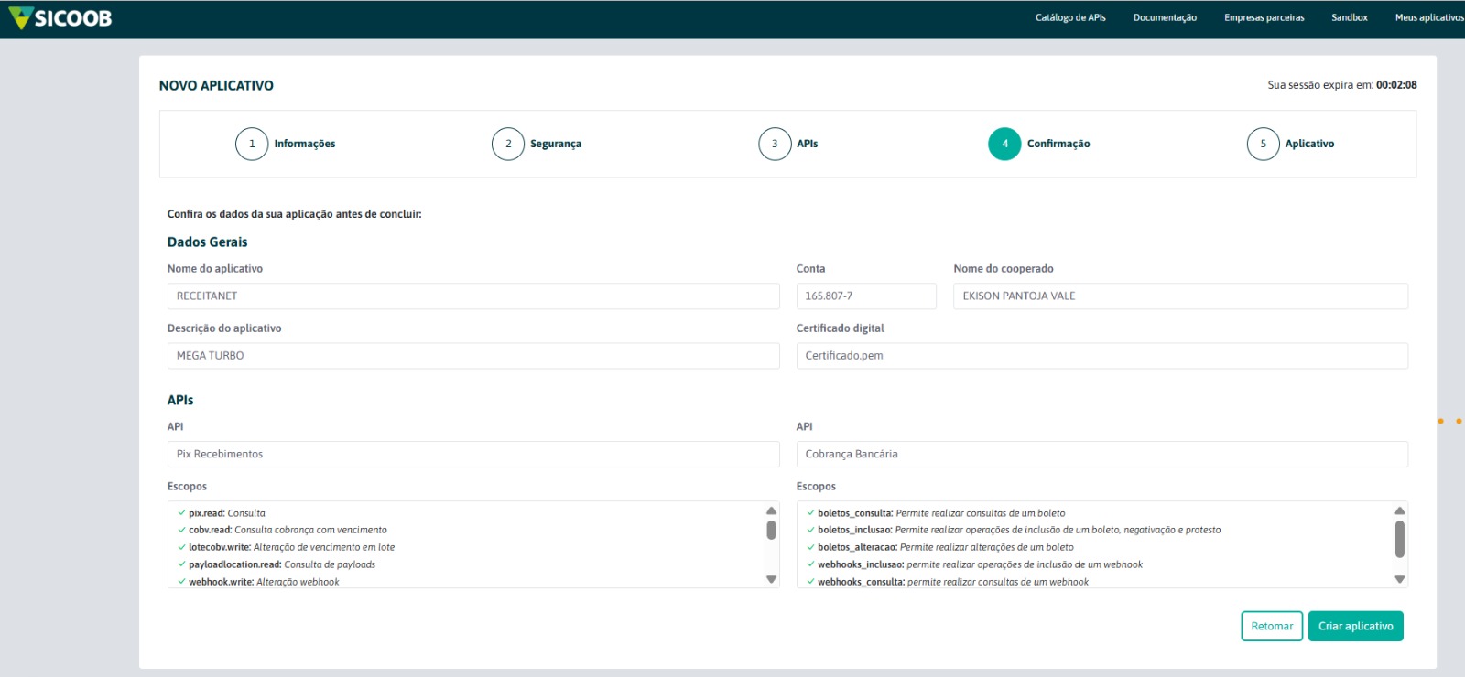Click the Sicoob logo
Image resolution: width=1465 pixels, height=677 pixels.
click(x=60, y=18)
